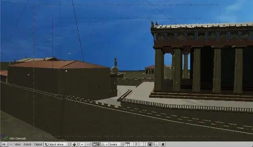The image size is (253, 147).
Task: Click the second layer buttons block
Action: (142, 144)
